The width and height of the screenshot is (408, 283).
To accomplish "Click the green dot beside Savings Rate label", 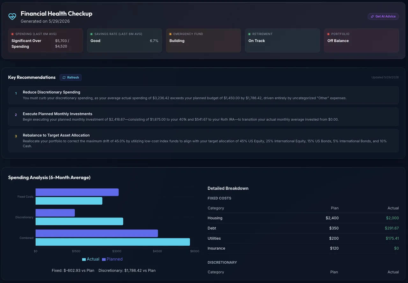I will [x=91, y=34].
